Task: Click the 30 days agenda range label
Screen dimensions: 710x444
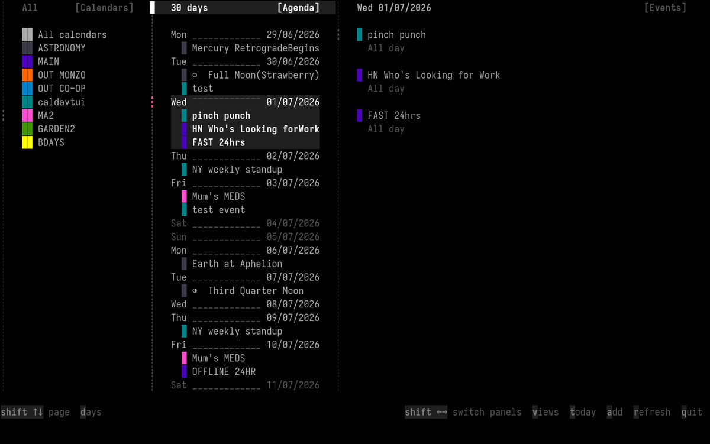Action: point(189,8)
